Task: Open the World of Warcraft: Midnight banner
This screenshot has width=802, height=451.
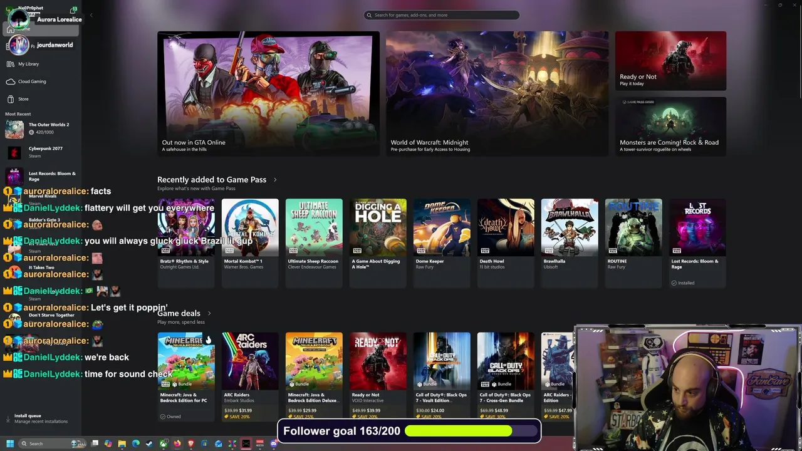Action: click(x=497, y=93)
